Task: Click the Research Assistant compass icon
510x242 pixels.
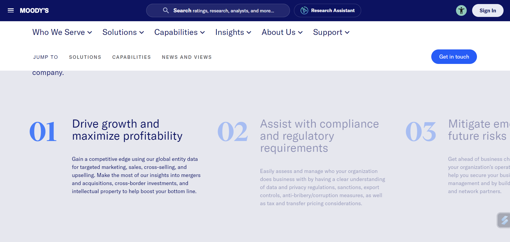Action: [304, 10]
